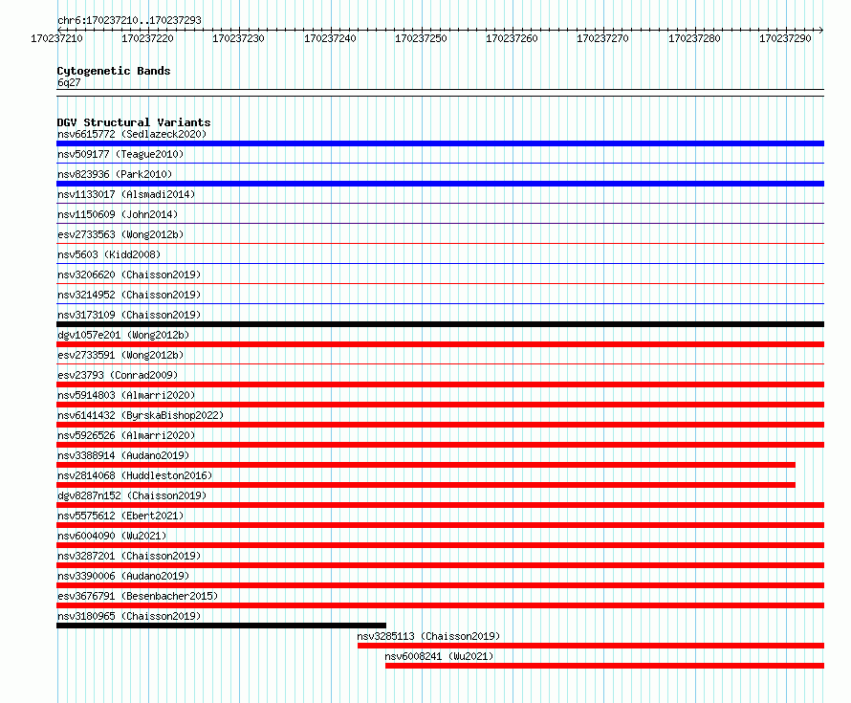Viewport: 851px width, 703px height.
Task: Click the short red bar under nsv3388914
Action: [x=426, y=465]
